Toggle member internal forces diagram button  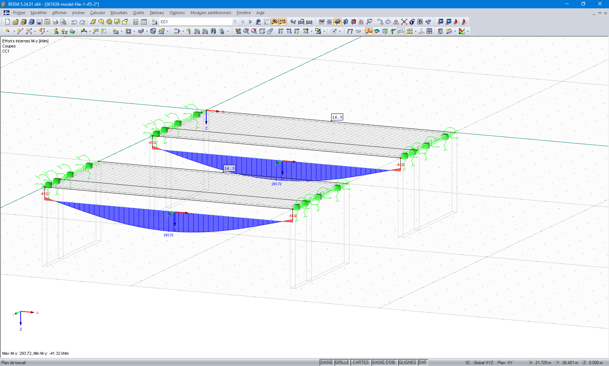[x=369, y=31]
